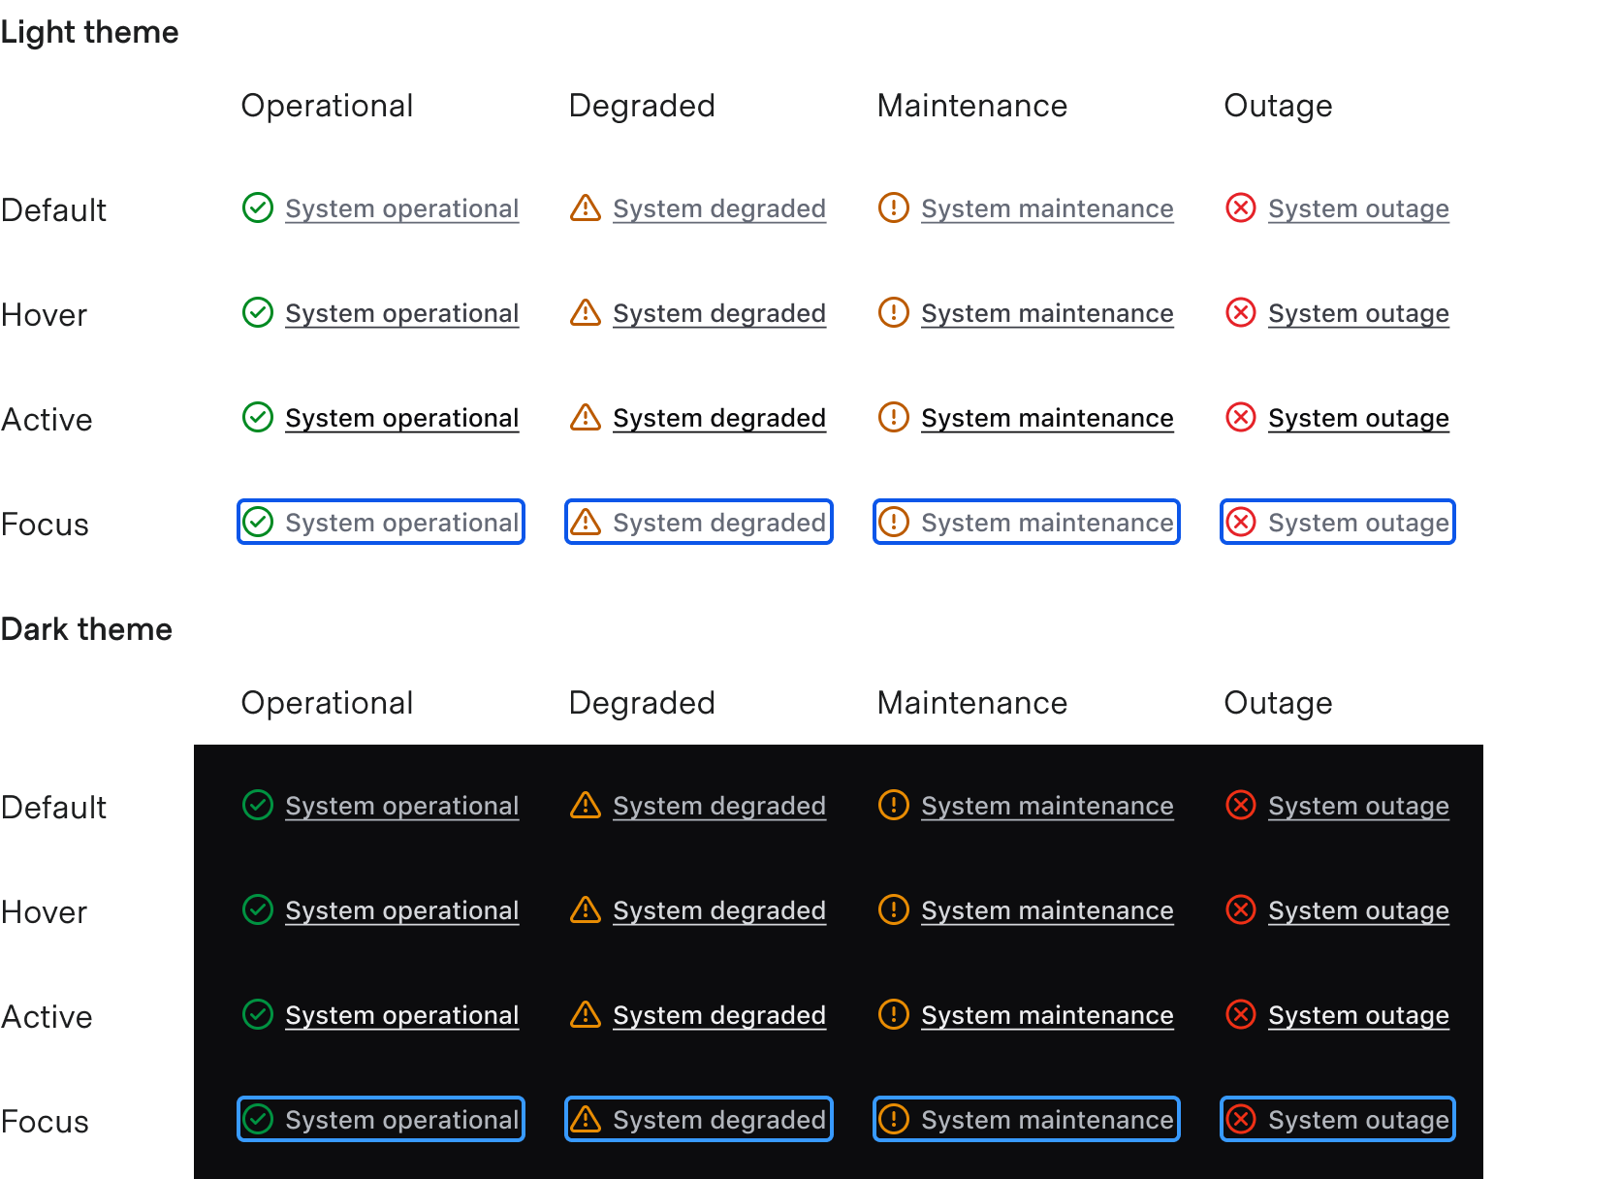Click the orange warning triangle icon in light theme Default row
Screen dimensions: 1621x1179
(585, 207)
